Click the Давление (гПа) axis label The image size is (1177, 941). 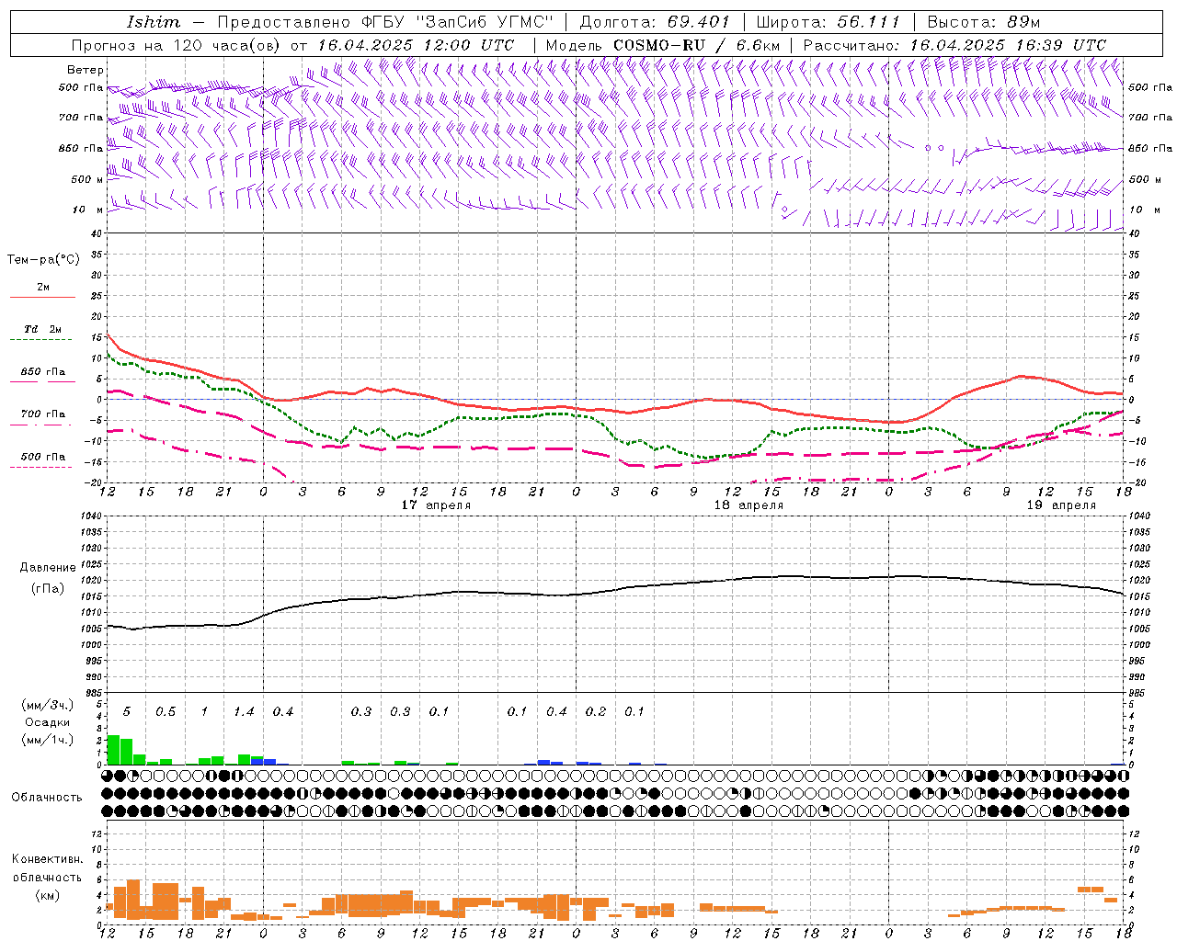(x=47, y=578)
